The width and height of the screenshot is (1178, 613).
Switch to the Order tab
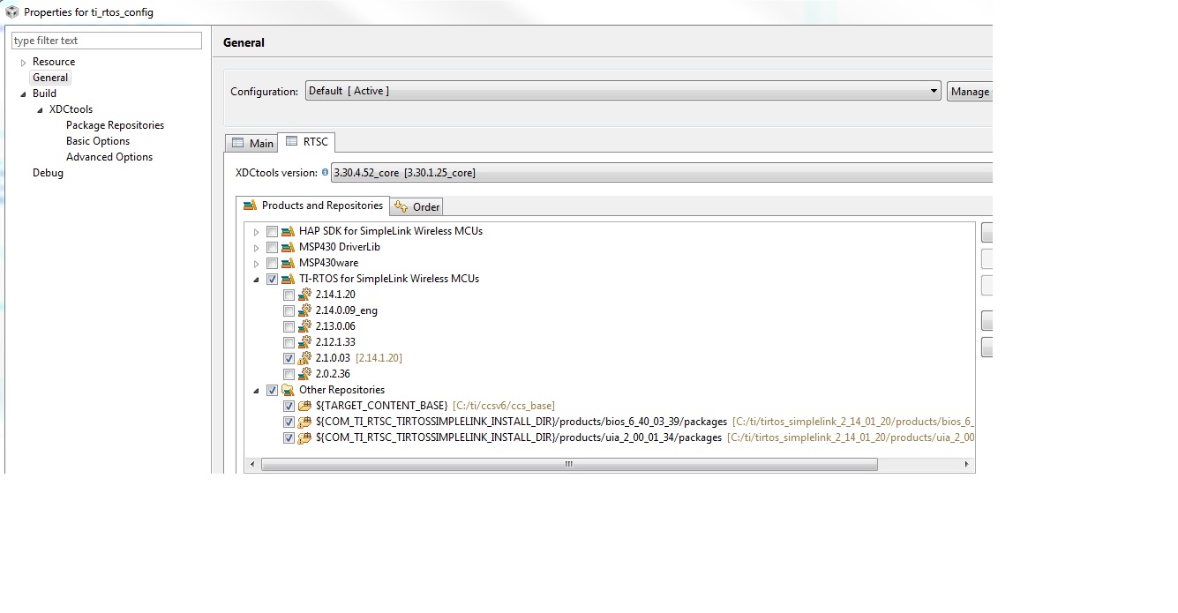tap(416, 206)
